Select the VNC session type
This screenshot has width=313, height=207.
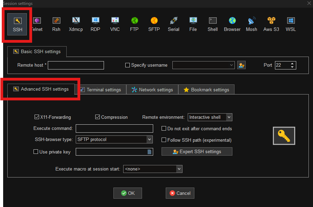(x=115, y=24)
